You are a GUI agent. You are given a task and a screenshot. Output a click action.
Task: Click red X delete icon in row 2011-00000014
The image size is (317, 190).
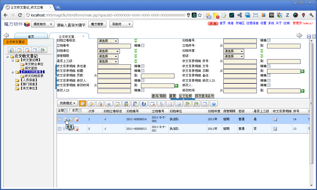(x=76, y=119)
